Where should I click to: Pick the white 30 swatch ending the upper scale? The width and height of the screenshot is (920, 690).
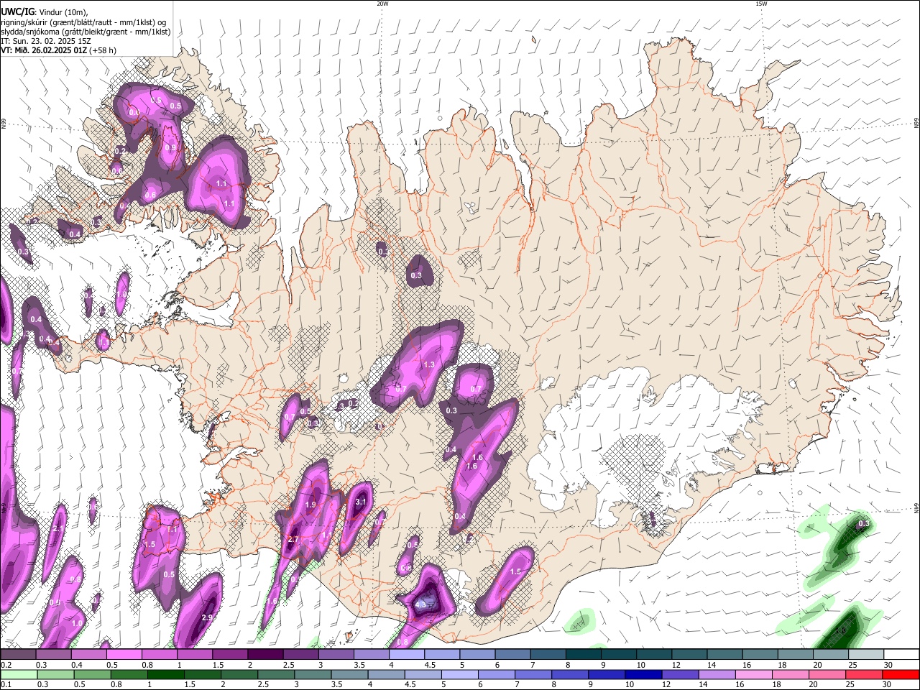pos(901,654)
